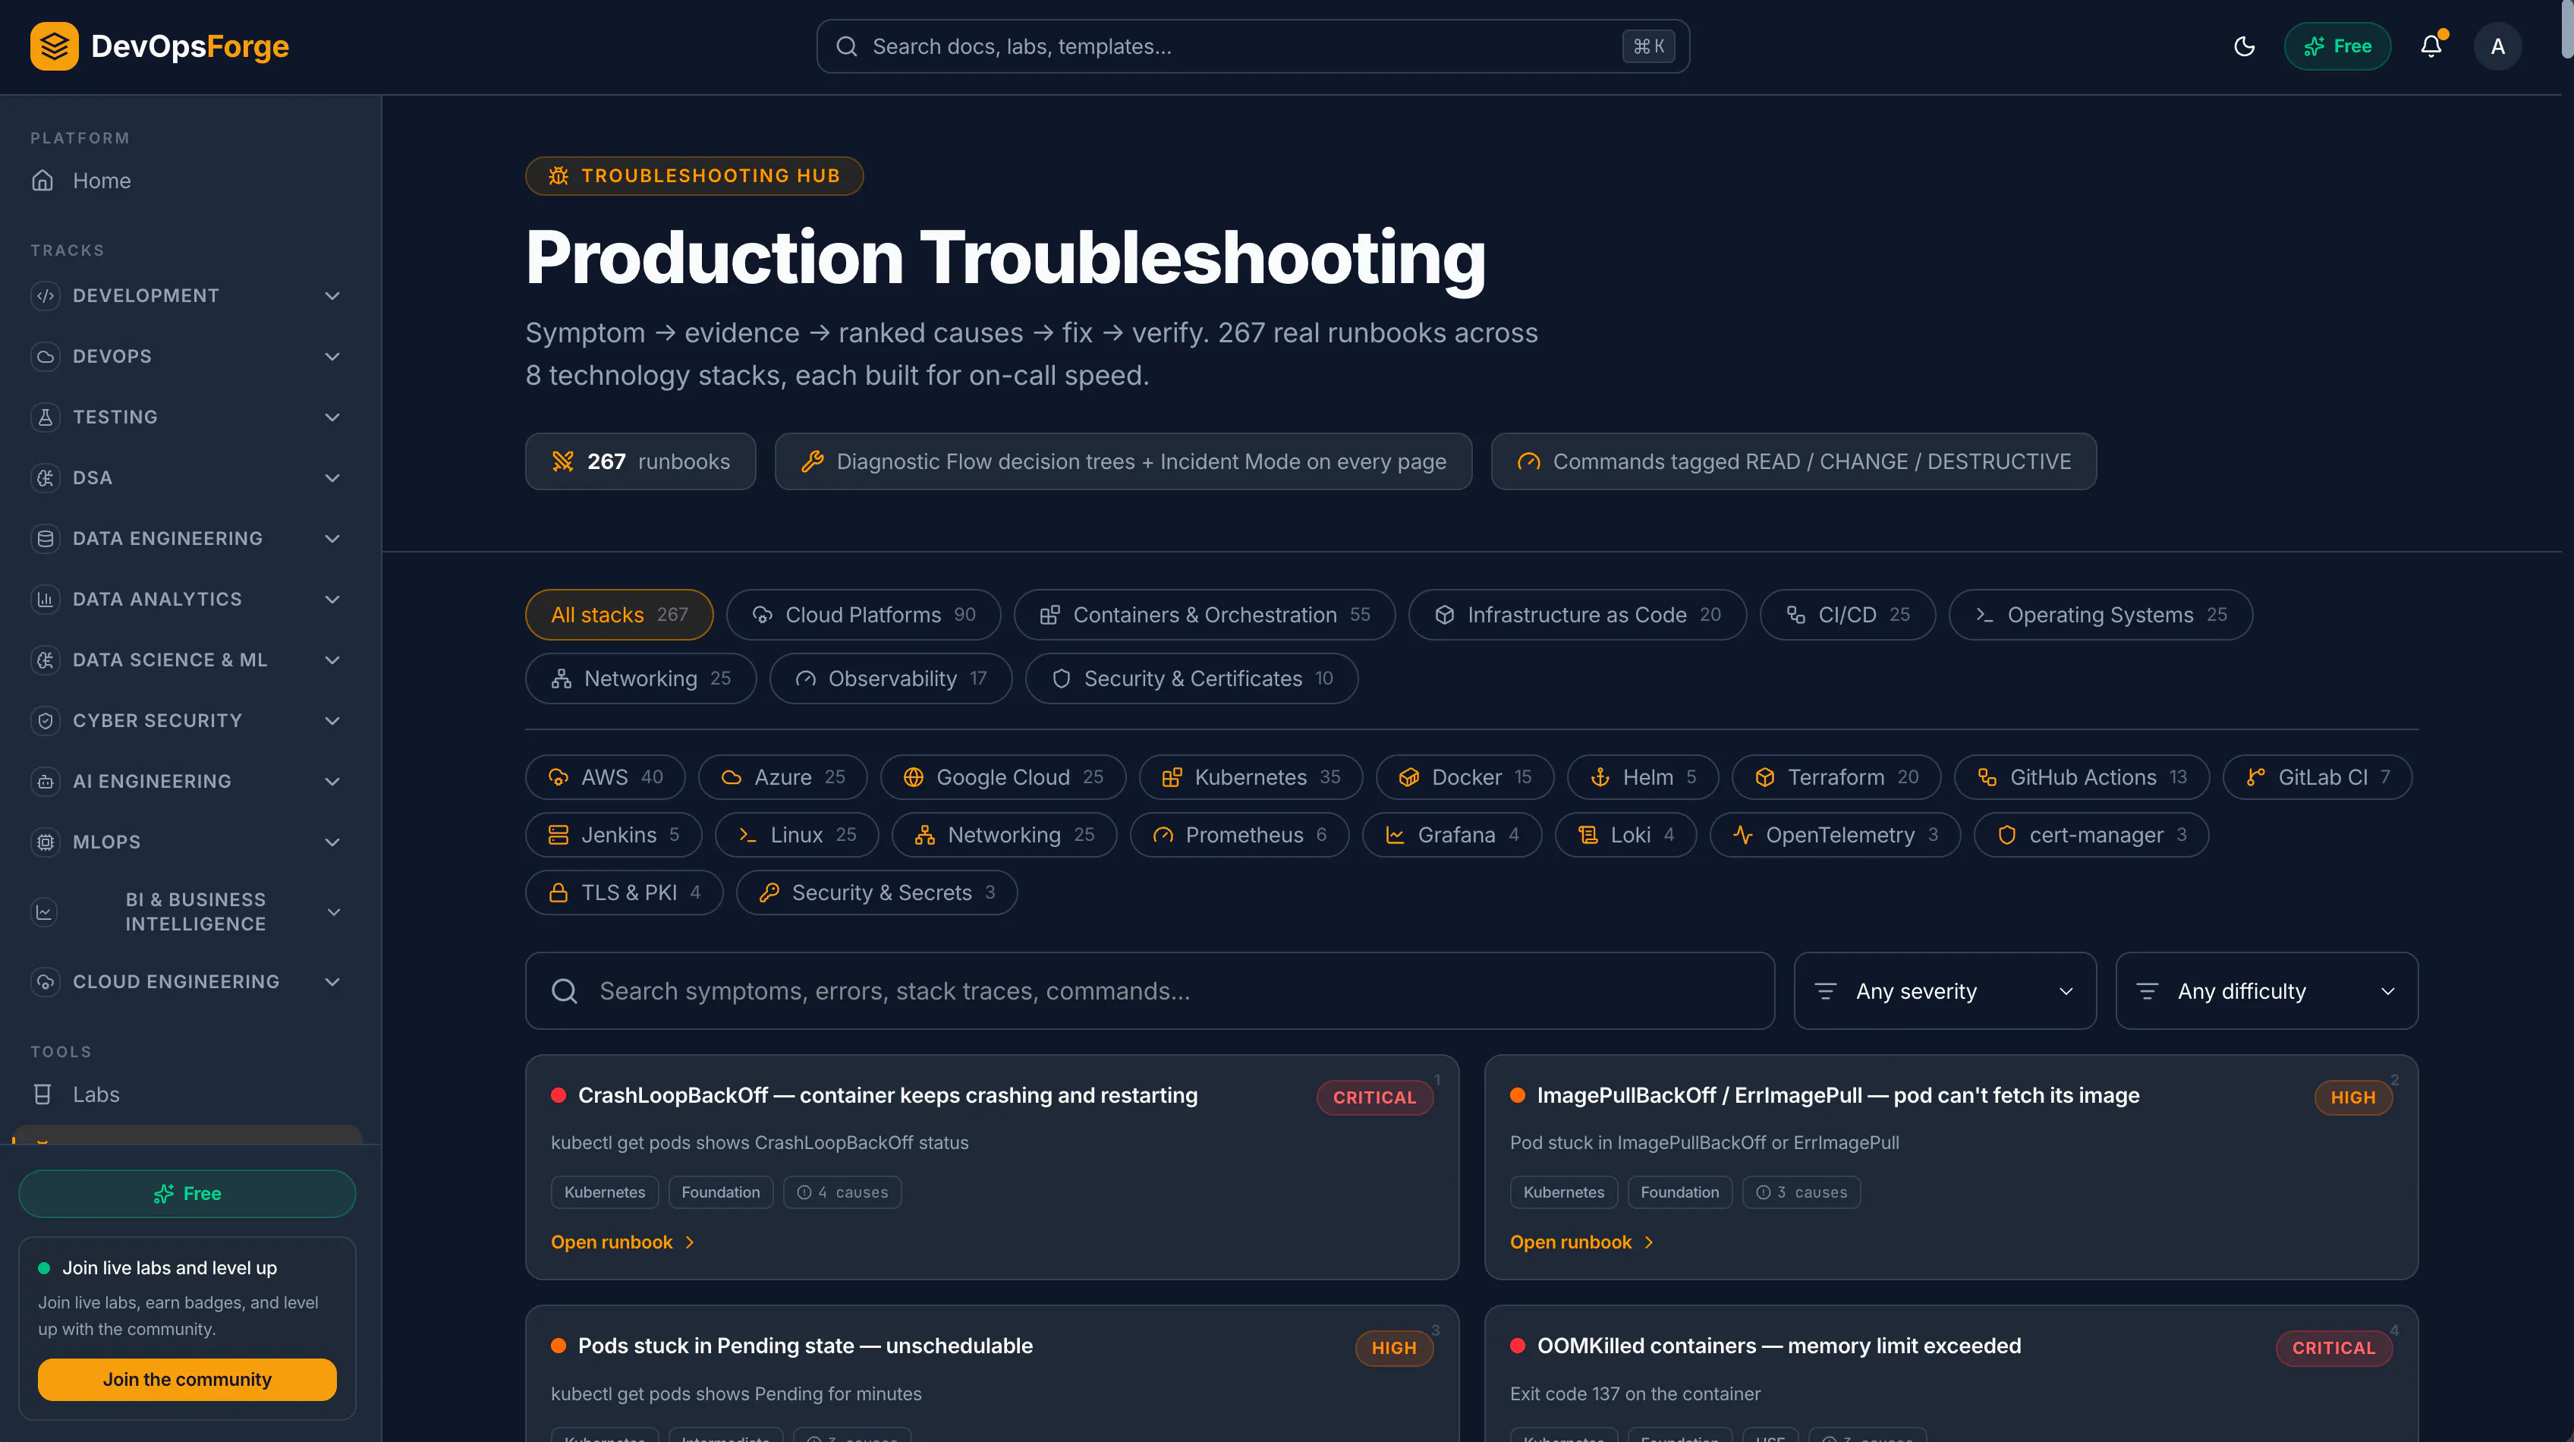Select the Observability filter tab
Image resolution: width=2574 pixels, height=1442 pixels.
890,678
